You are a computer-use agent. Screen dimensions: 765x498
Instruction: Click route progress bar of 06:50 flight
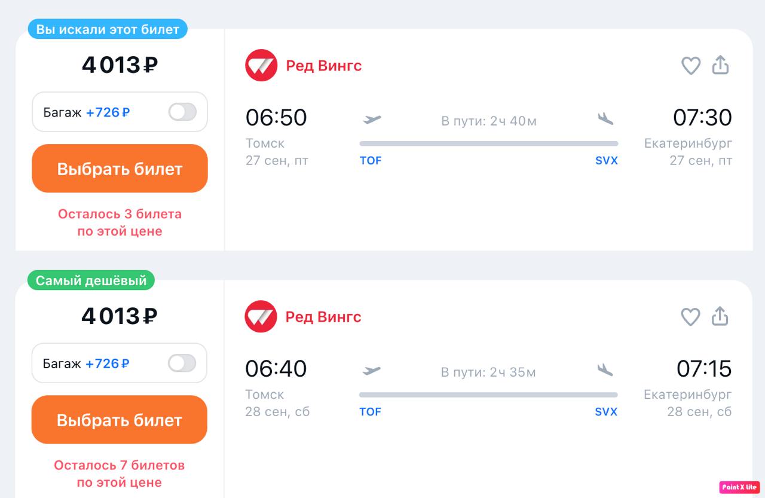pos(489,143)
